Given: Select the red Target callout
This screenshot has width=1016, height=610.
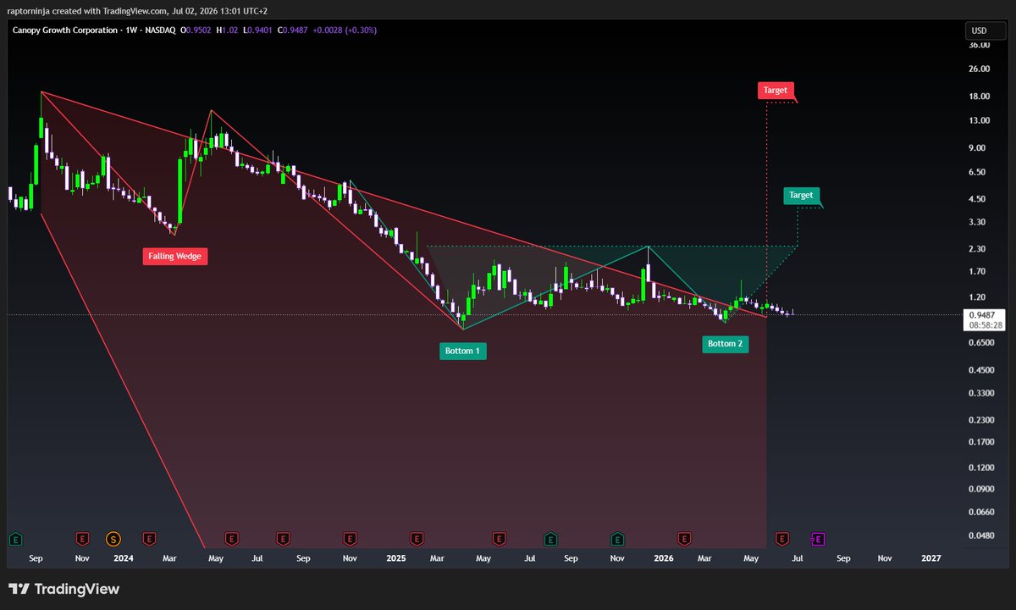Looking at the screenshot, I should [775, 91].
